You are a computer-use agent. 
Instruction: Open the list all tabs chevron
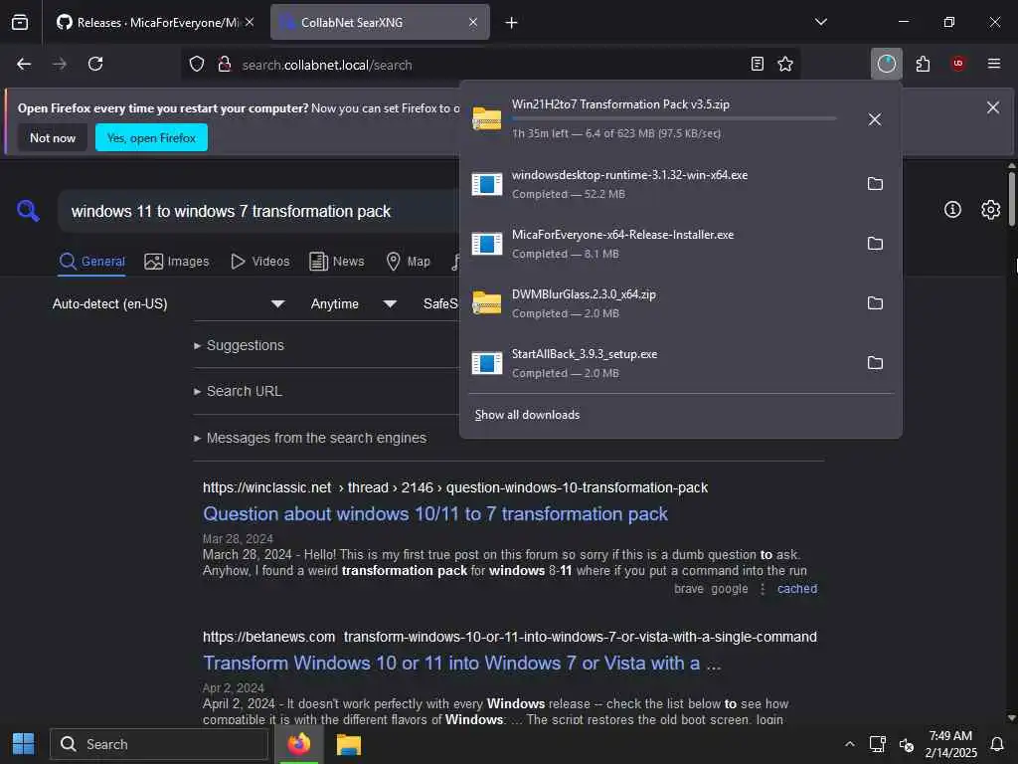[x=820, y=22]
